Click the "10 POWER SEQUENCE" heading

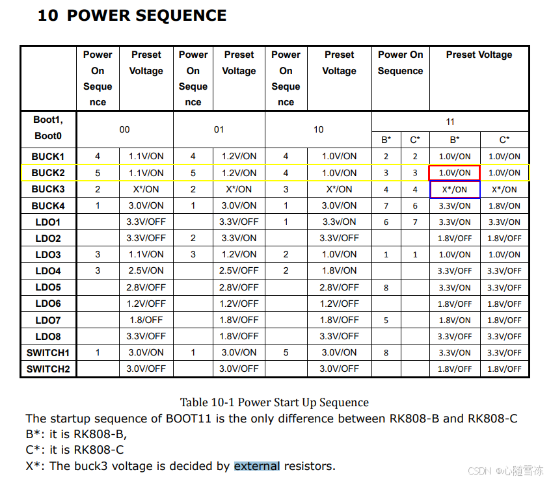(132, 16)
